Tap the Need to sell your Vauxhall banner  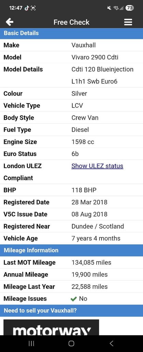coord(71,311)
